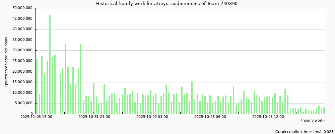The image size is (335, 134).
Task: Select the rightmost green bar
Action: (324, 110)
